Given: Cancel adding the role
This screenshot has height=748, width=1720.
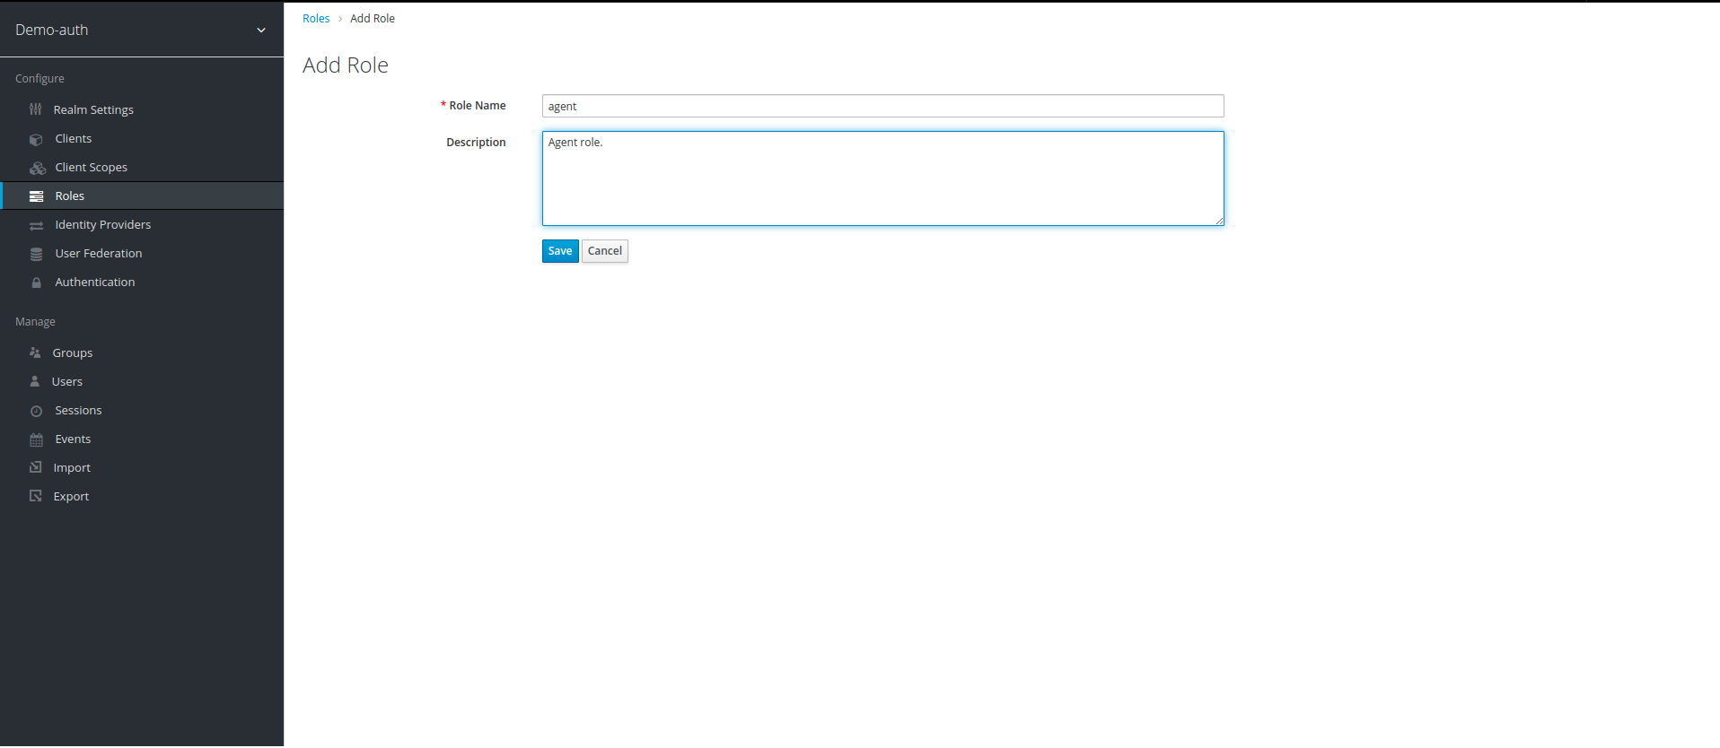Looking at the screenshot, I should pyautogui.click(x=604, y=251).
